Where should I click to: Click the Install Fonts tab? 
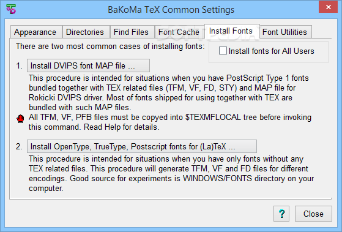pyautogui.click(x=232, y=31)
